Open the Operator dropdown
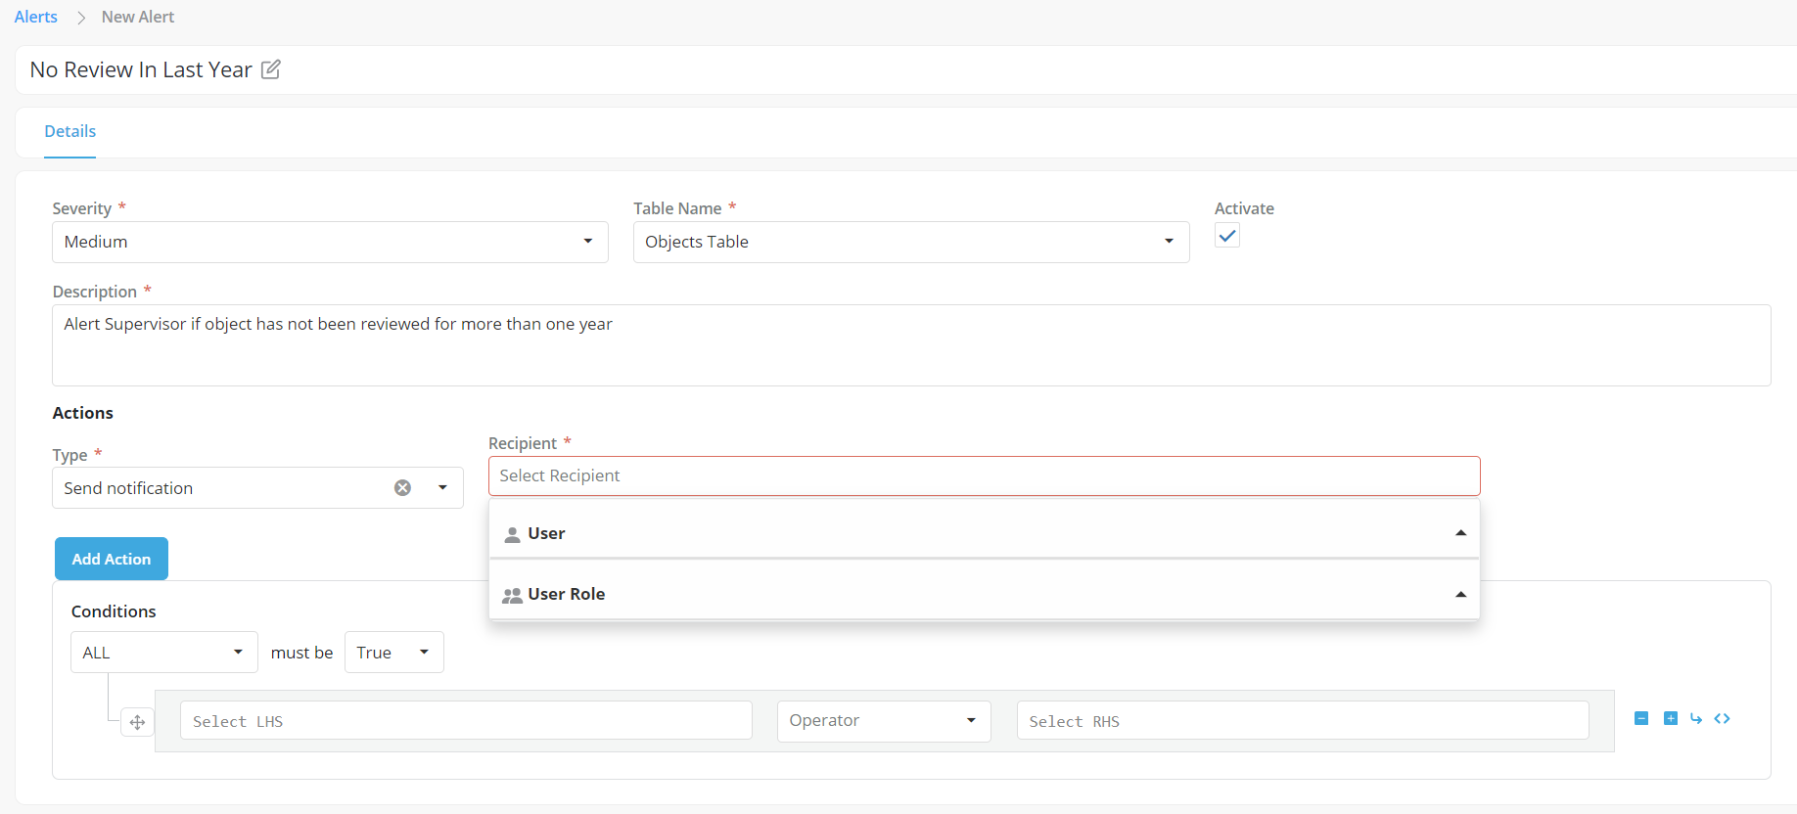The image size is (1797, 814). pos(883,721)
